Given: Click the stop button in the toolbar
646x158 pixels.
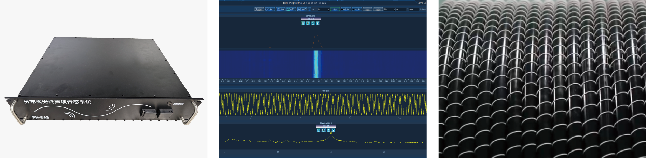Looking at the screenshot, I should (270, 9).
